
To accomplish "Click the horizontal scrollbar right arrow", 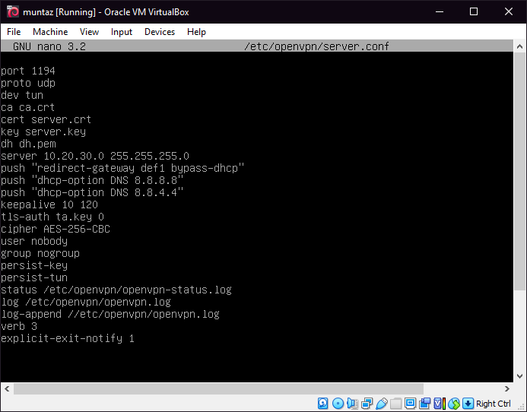I will [x=507, y=388].
